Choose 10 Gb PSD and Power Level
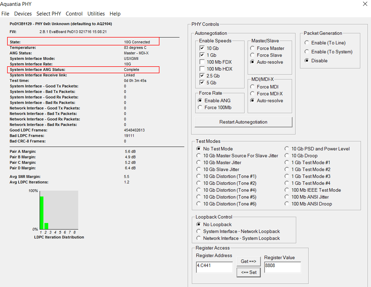371x287 pixels. pos(287,149)
